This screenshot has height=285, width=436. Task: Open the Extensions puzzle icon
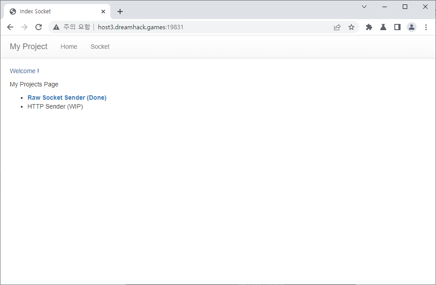tap(369, 27)
